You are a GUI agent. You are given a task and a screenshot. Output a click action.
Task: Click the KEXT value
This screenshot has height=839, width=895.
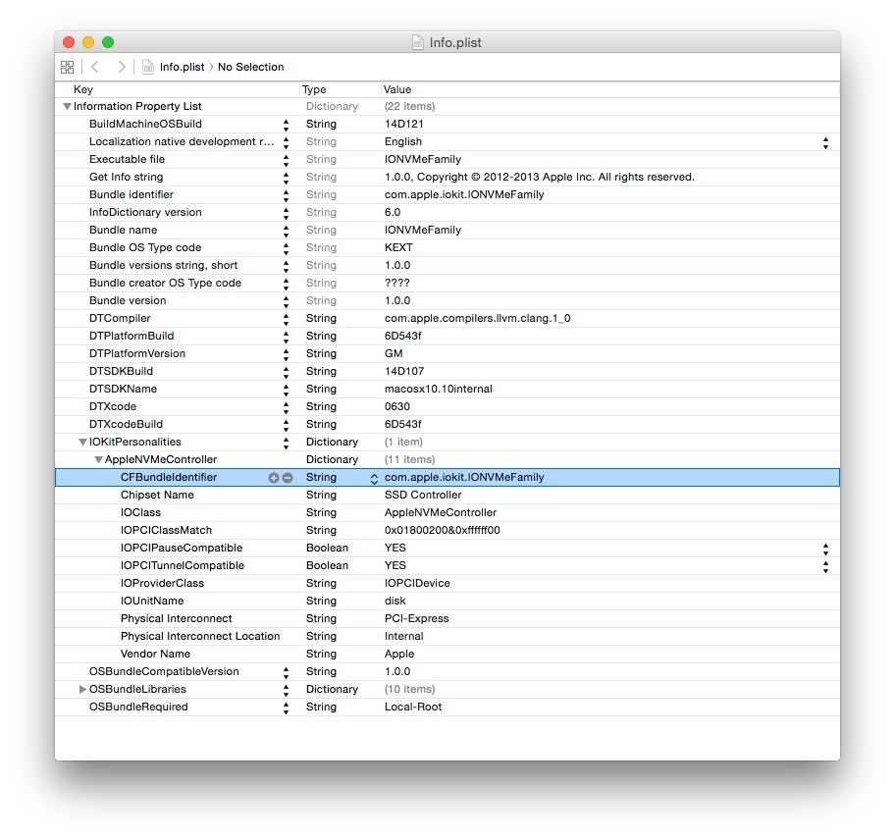click(x=398, y=247)
